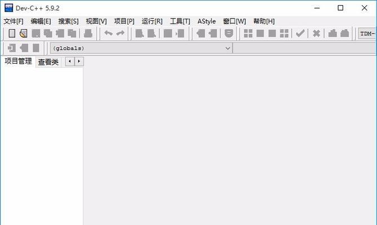Screen dimensions: 377x225
Task: Click the Remove from project toolbar icon
Action: click(213, 34)
